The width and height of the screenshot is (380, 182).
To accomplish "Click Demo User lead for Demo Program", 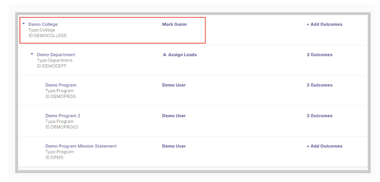I will click(174, 85).
